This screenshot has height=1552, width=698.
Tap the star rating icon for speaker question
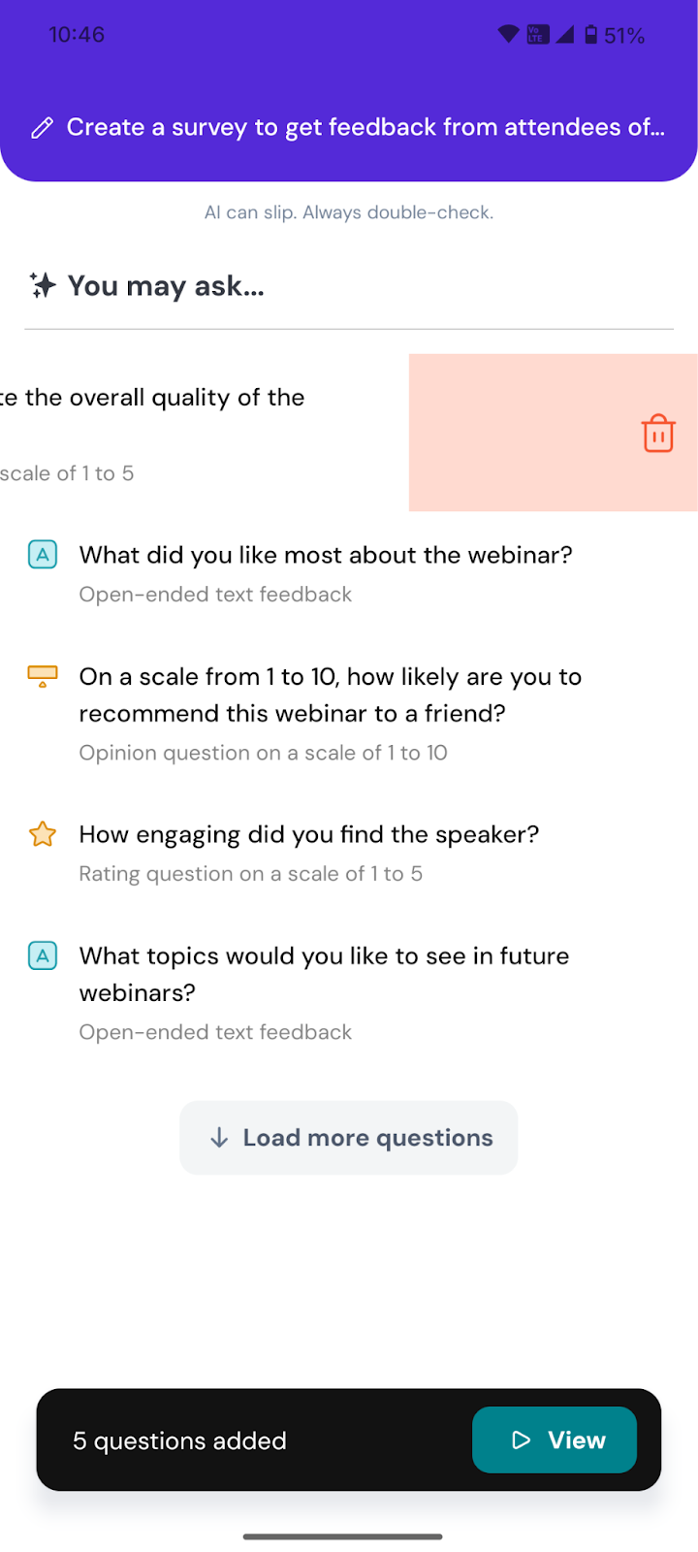click(43, 834)
